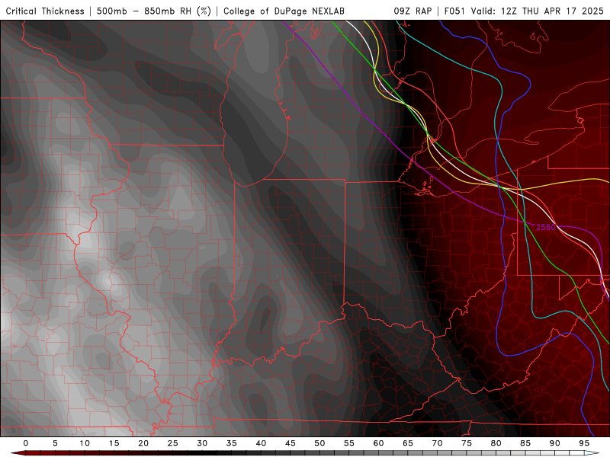Click the "30" value on the RH scale
The width and height of the screenshot is (610, 457).
click(x=202, y=443)
